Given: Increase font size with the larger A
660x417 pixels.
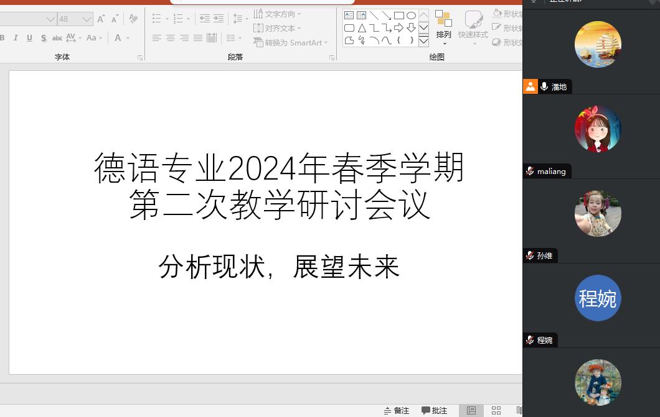Looking at the screenshot, I should pyautogui.click(x=101, y=19).
